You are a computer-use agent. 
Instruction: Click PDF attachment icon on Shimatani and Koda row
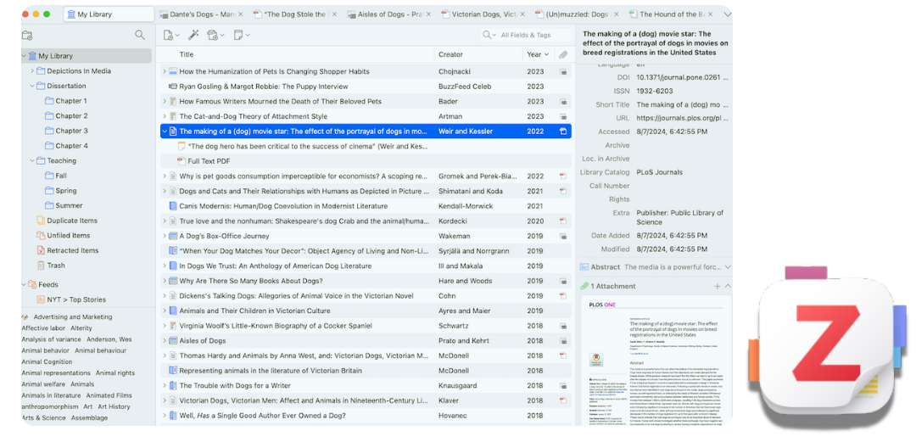click(x=562, y=191)
